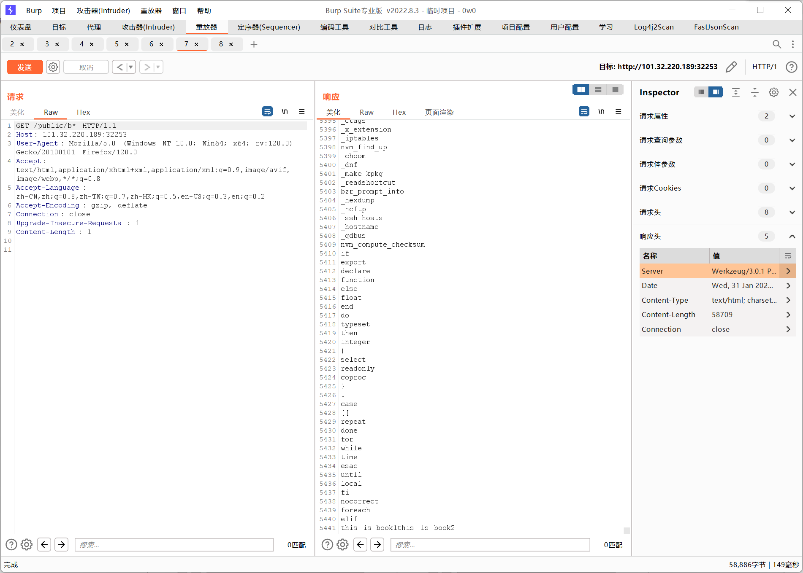The image size is (803, 573).
Task: Toggle non-printable characters in response viewer
Action: point(601,111)
